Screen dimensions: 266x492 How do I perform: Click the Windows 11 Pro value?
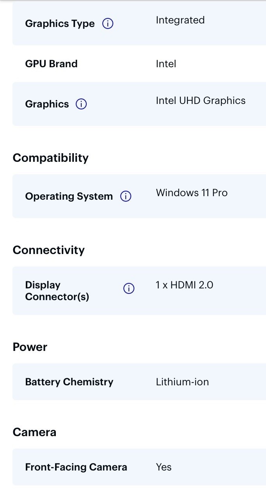pyautogui.click(x=192, y=193)
